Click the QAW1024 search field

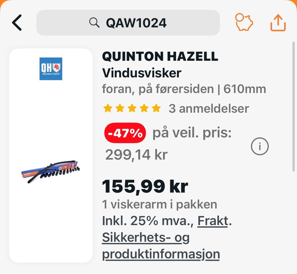pyautogui.click(x=128, y=23)
